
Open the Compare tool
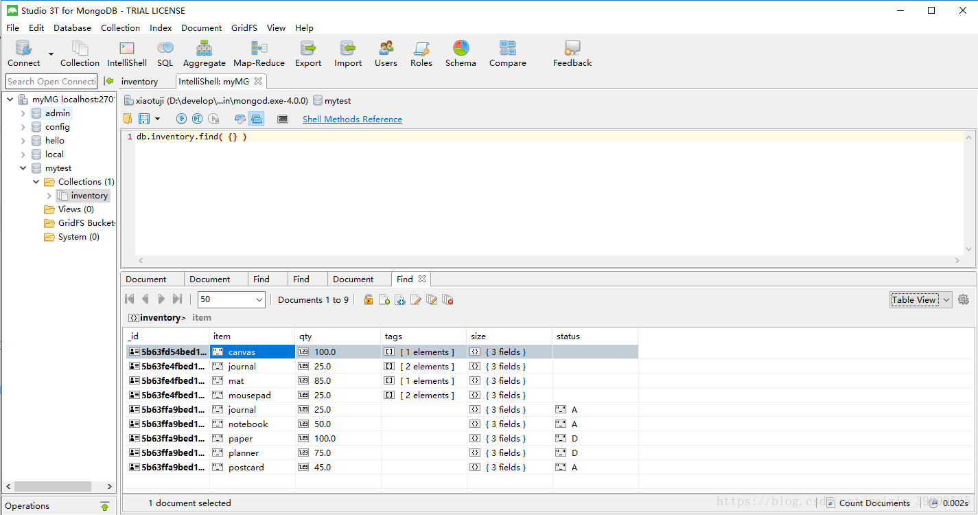tap(508, 53)
